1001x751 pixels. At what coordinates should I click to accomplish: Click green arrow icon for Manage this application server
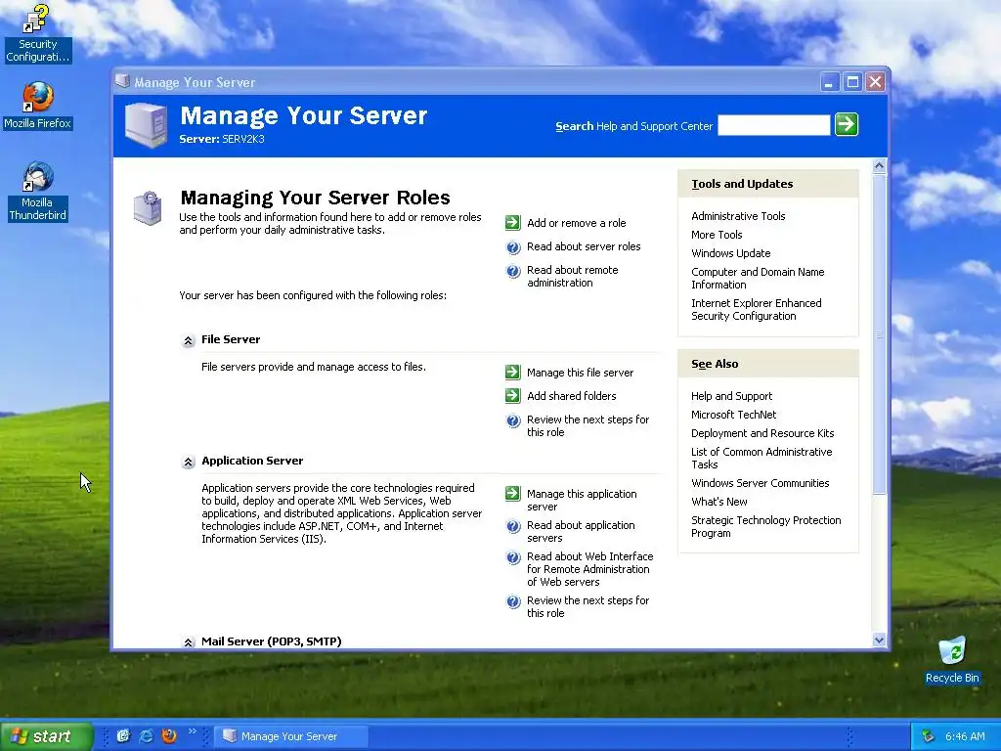click(512, 494)
